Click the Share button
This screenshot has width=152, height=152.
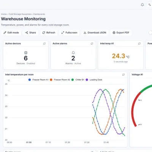[x=31, y=33]
